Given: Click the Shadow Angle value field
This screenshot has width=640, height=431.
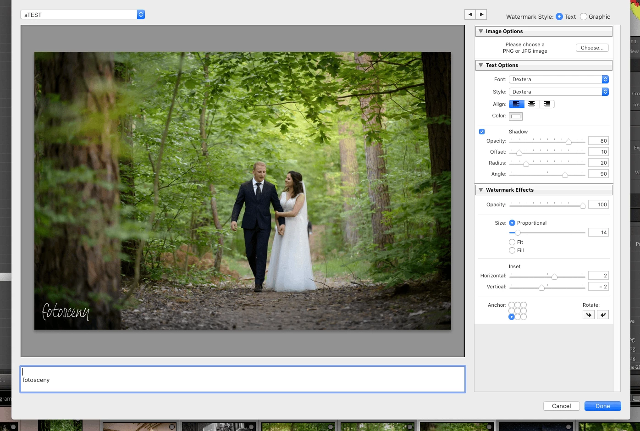Looking at the screenshot, I should (x=598, y=174).
